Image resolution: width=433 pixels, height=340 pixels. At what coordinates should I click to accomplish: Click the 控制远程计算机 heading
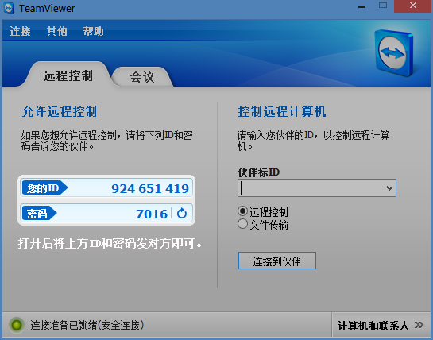click(x=282, y=111)
